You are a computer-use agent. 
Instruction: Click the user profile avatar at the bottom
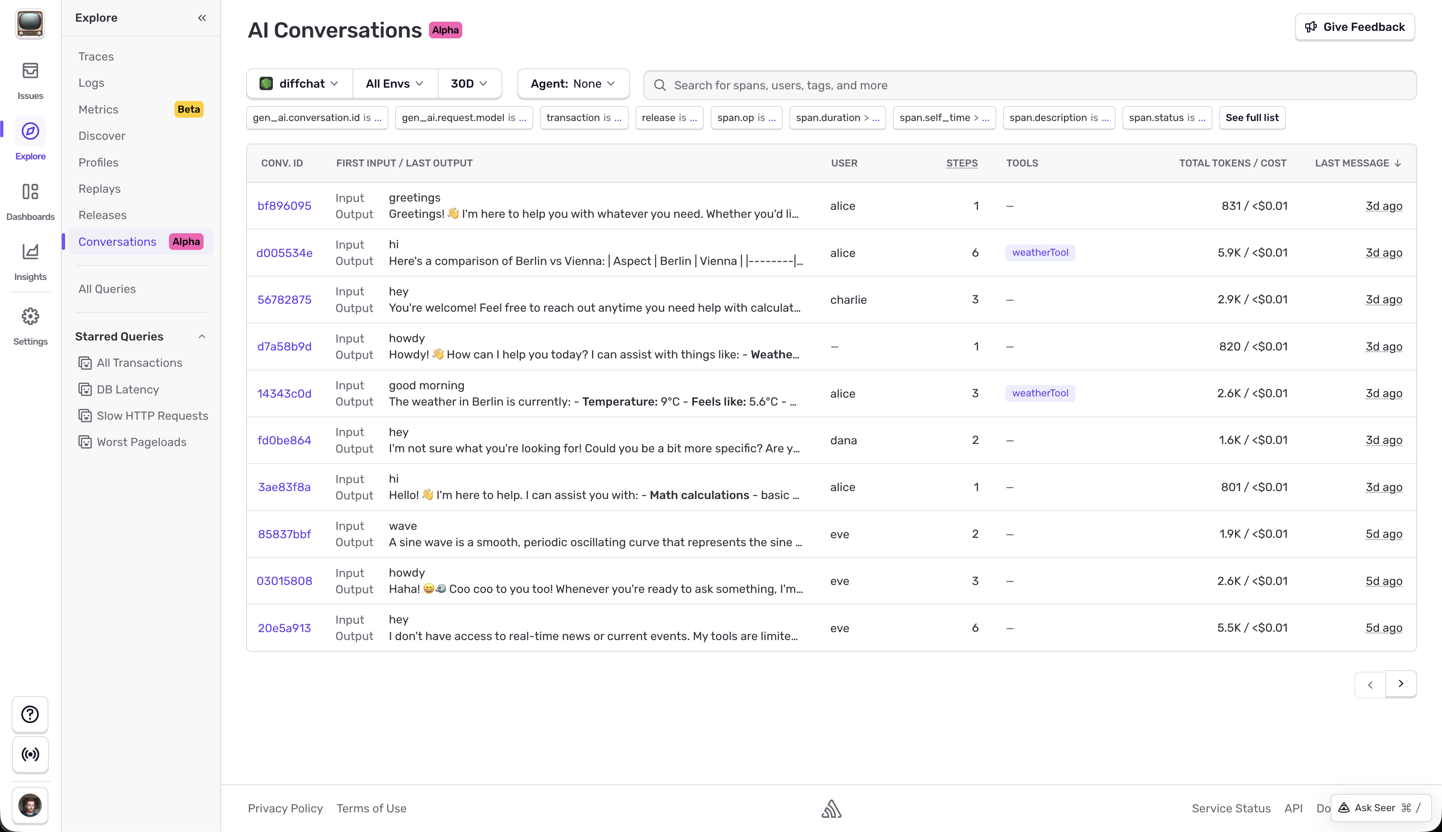point(30,805)
